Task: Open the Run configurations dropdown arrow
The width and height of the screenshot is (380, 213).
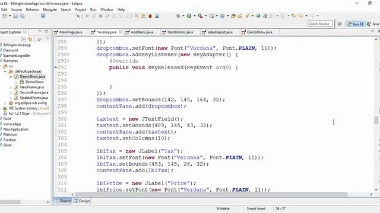Action: point(194,16)
